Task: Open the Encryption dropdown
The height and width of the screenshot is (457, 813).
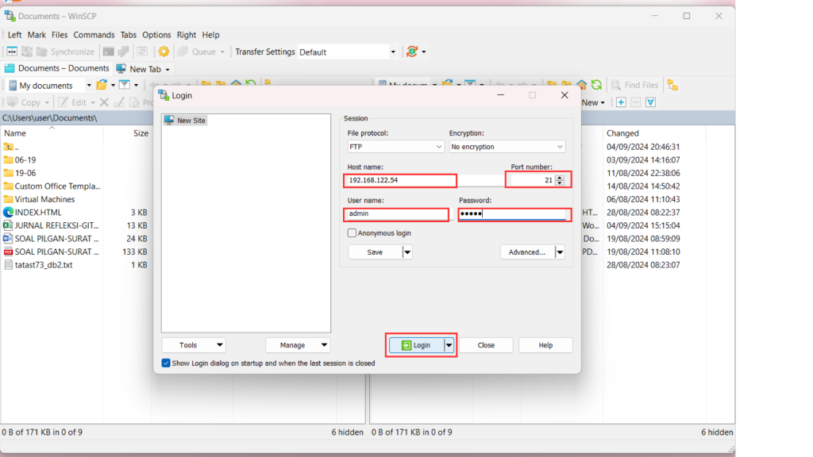Action: [507, 147]
